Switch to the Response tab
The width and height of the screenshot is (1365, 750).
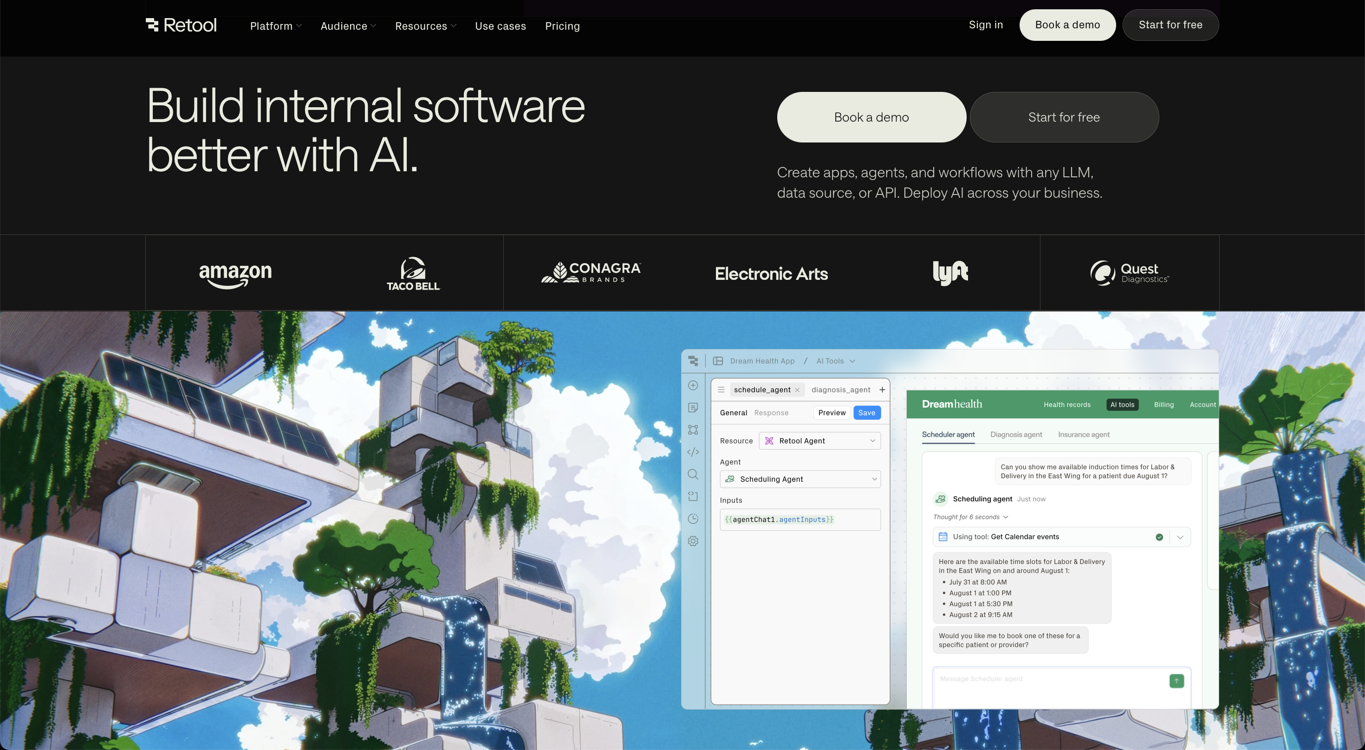pyautogui.click(x=771, y=413)
